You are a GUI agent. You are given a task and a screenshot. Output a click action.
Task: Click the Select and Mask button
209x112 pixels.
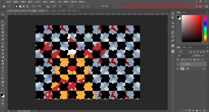106,6
